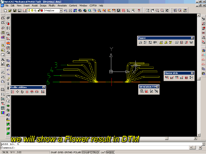Open the Assist menu
This screenshot has width=206, height=154.
point(35,5)
